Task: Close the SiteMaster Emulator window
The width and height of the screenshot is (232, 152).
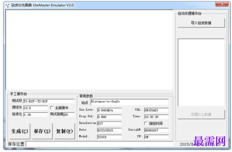Action: pyautogui.click(x=222, y=4)
